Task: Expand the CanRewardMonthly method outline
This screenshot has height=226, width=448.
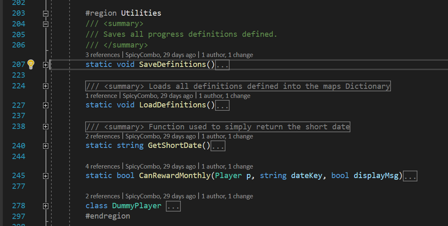Action: [x=45, y=176]
